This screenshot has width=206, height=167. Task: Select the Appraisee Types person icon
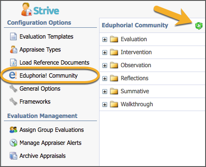(13, 49)
